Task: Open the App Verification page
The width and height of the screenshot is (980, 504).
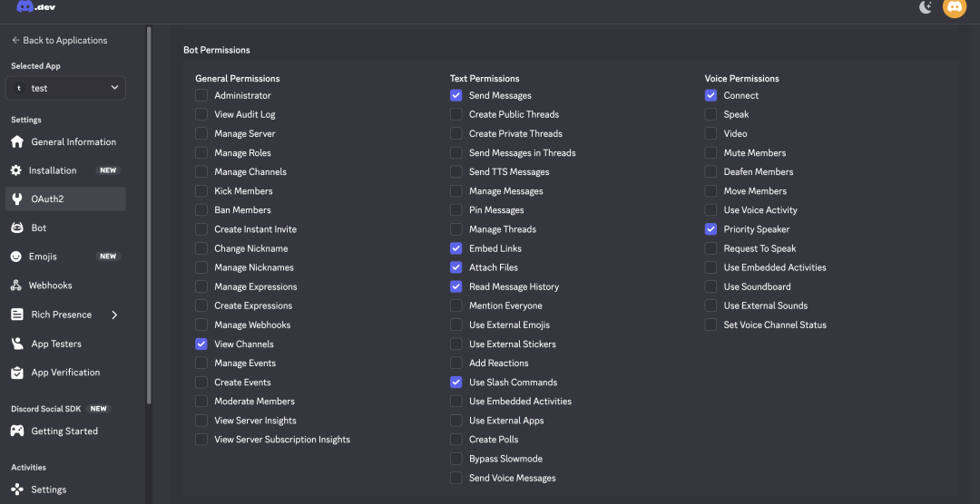Action: tap(65, 373)
